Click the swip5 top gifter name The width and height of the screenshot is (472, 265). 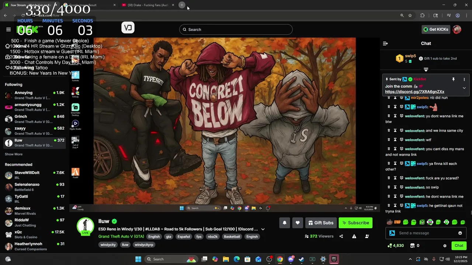(410, 56)
